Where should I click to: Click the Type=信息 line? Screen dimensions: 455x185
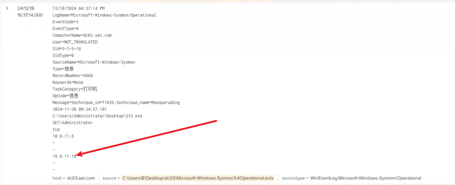coord(63,69)
